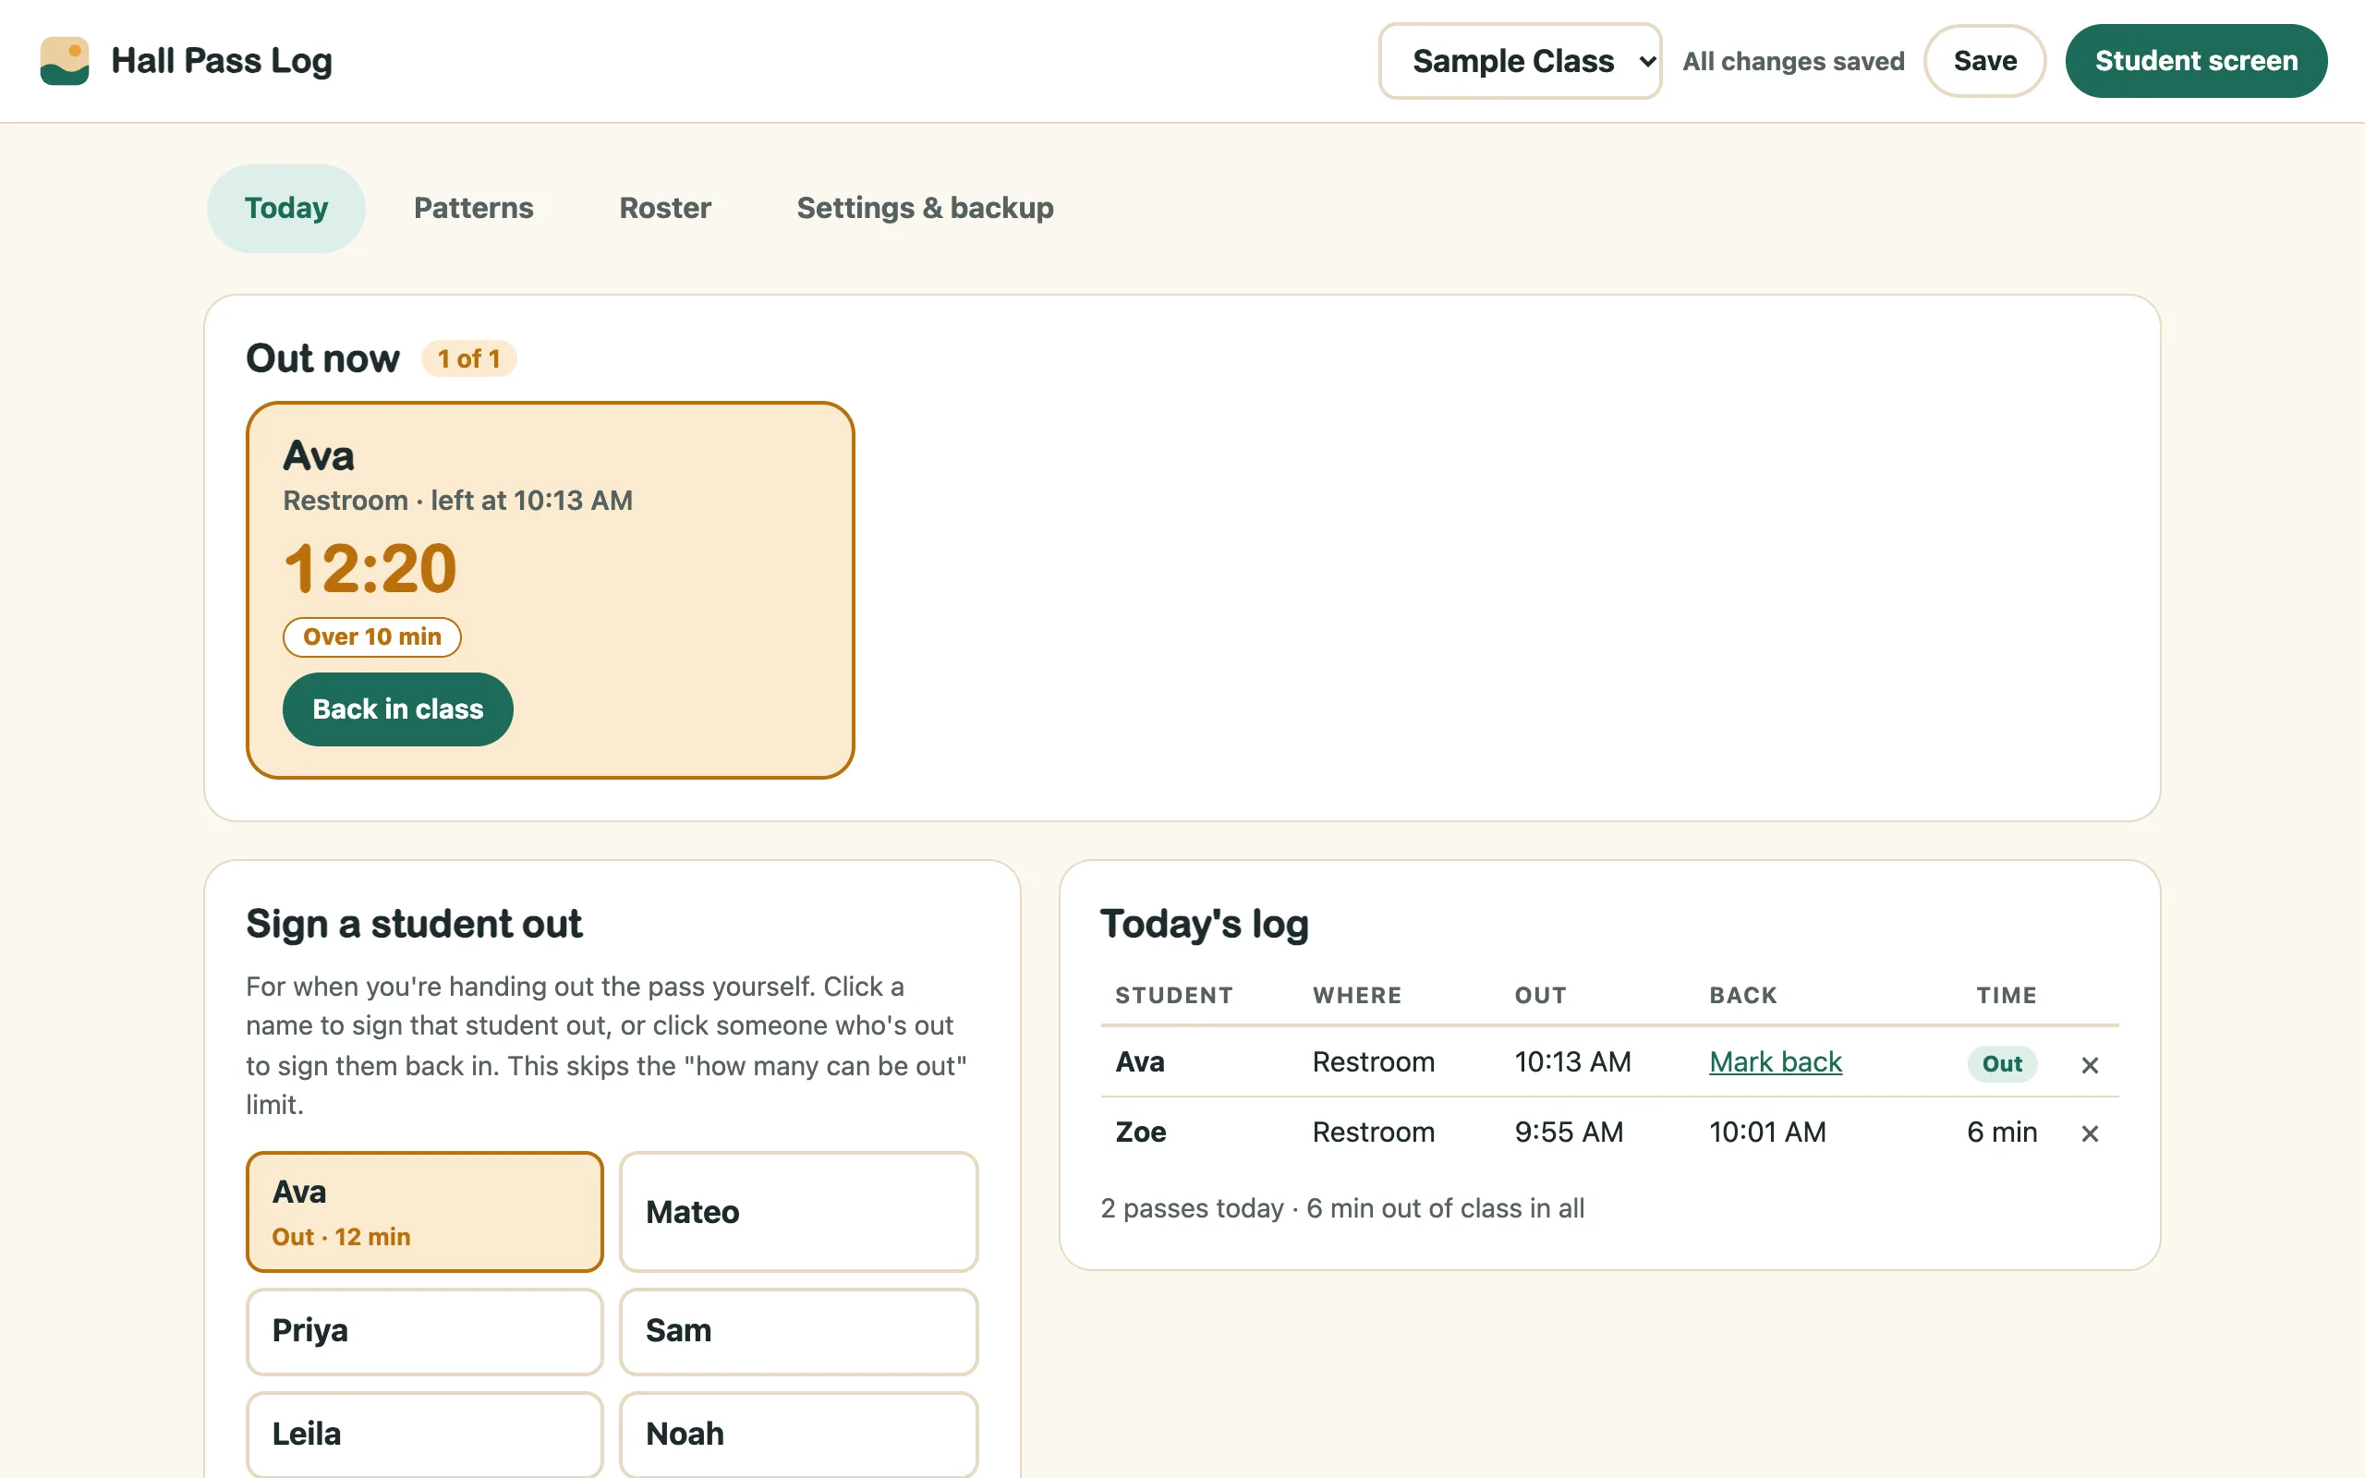
Task: Click Zoe's name in Today's log
Action: (1141, 1132)
